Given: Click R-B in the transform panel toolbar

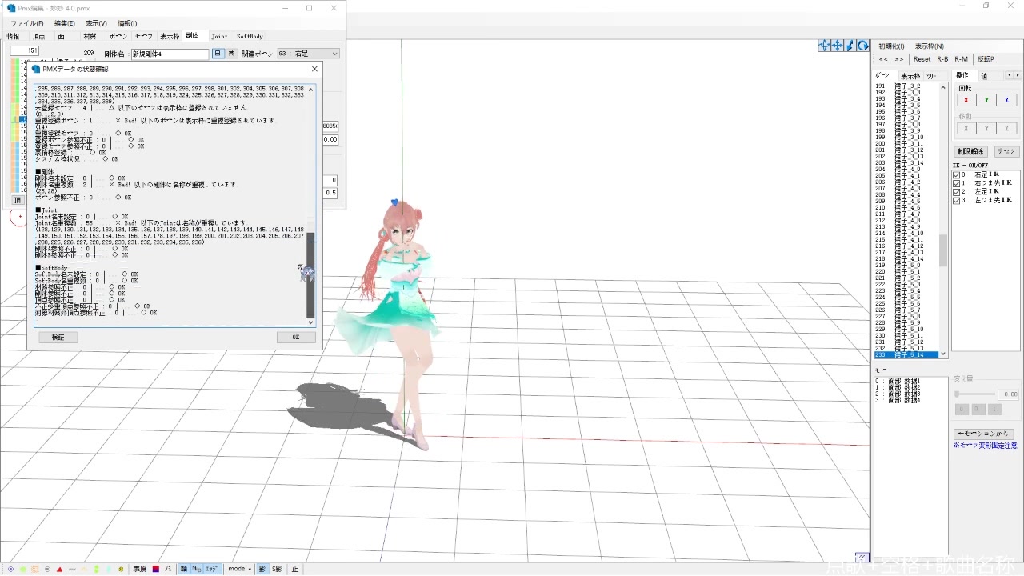Looking at the screenshot, I should coord(942,59).
